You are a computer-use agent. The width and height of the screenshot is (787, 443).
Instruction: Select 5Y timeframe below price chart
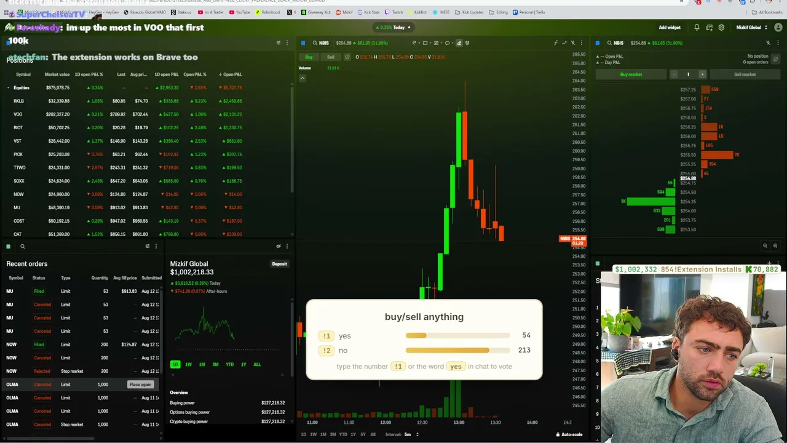363,434
